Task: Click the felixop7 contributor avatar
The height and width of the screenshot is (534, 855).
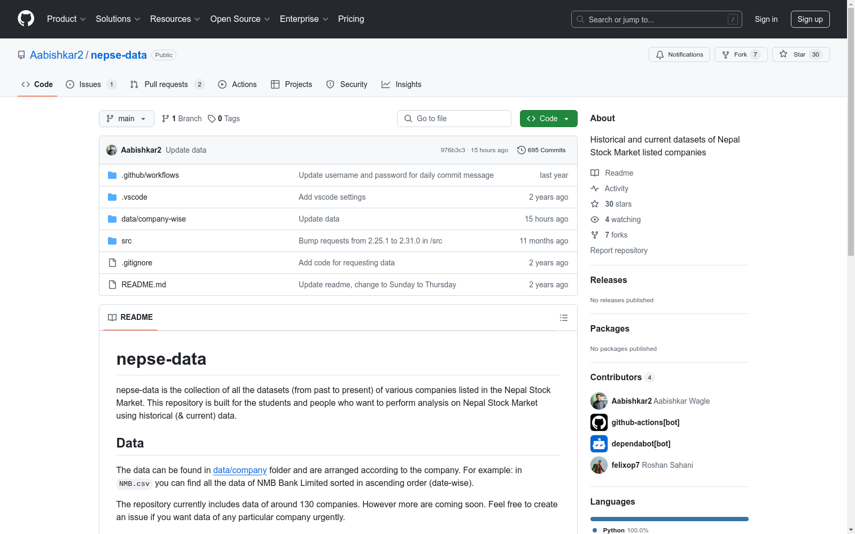Action: (x=599, y=465)
